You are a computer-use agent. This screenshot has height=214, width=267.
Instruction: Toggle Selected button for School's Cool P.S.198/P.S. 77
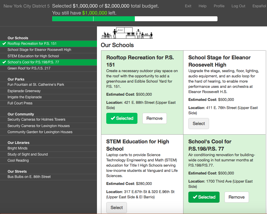click(204, 197)
